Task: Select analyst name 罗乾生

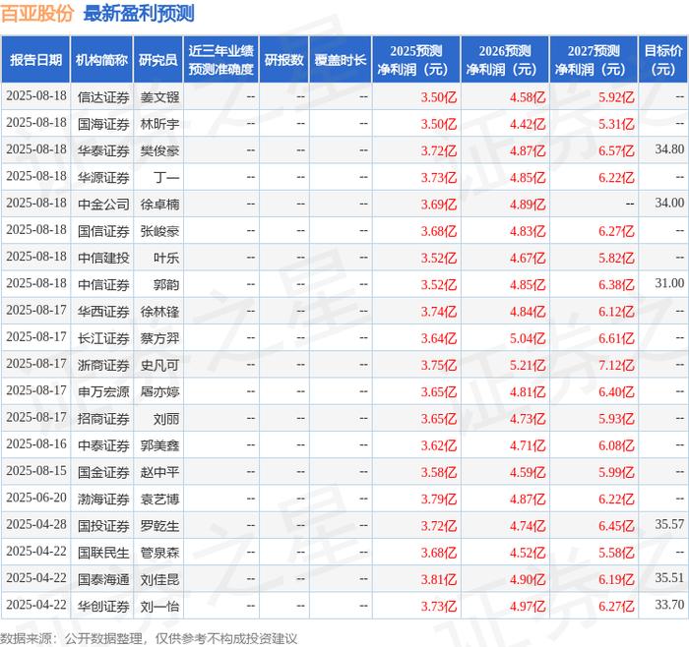Action: pyautogui.click(x=159, y=525)
